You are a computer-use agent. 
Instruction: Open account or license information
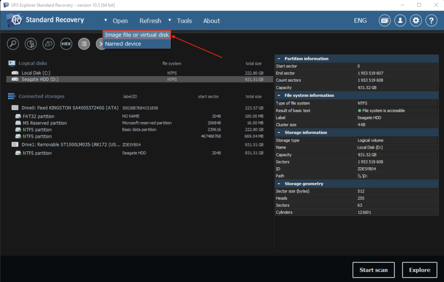[400, 20]
